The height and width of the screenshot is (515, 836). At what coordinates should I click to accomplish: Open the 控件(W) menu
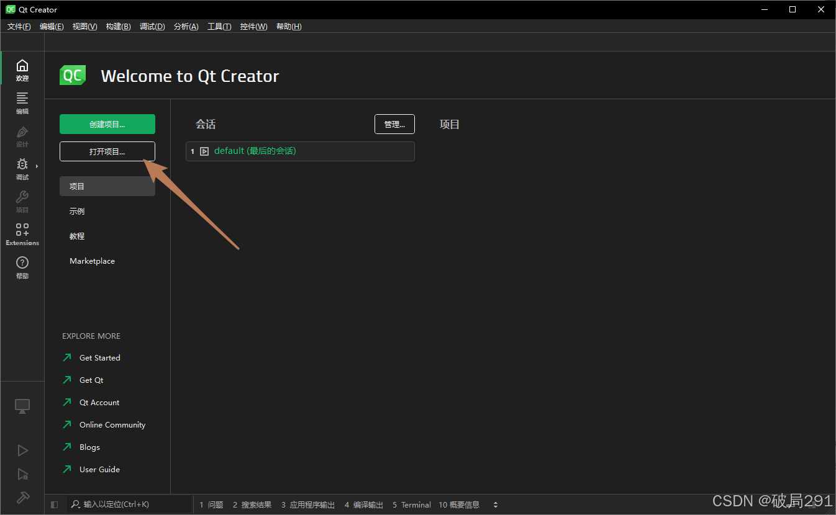coord(253,27)
